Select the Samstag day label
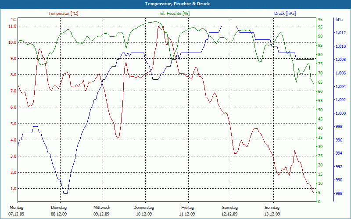 [x=229, y=208]
